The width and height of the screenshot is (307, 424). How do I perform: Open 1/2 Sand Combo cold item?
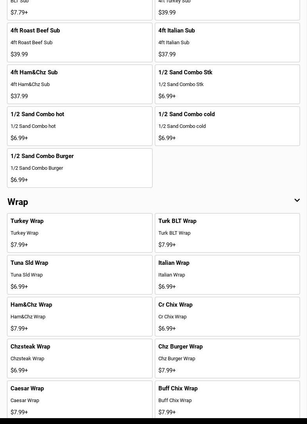227,126
